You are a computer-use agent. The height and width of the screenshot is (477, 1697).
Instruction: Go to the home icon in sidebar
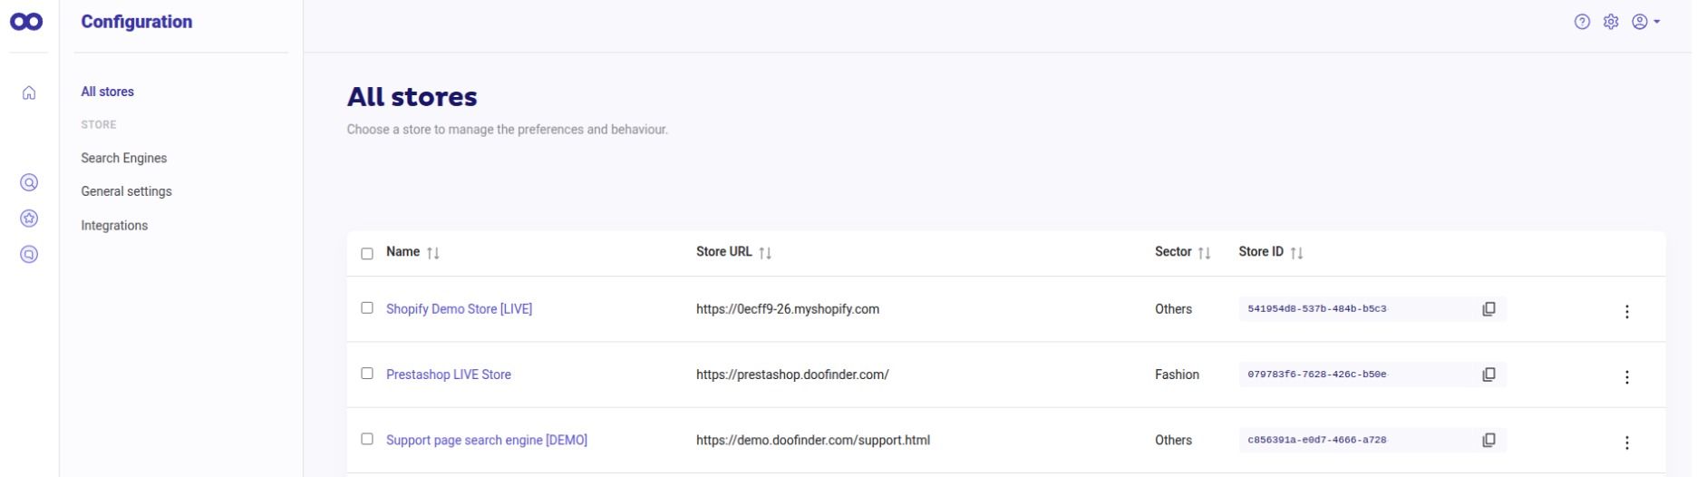click(x=29, y=92)
